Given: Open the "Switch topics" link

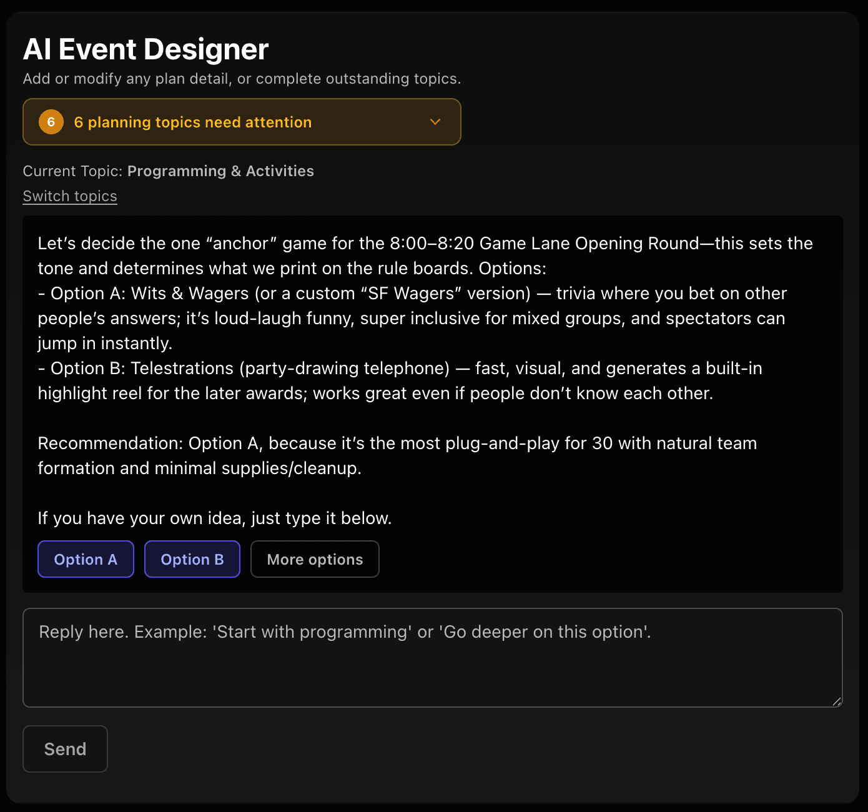Looking at the screenshot, I should (69, 196).
